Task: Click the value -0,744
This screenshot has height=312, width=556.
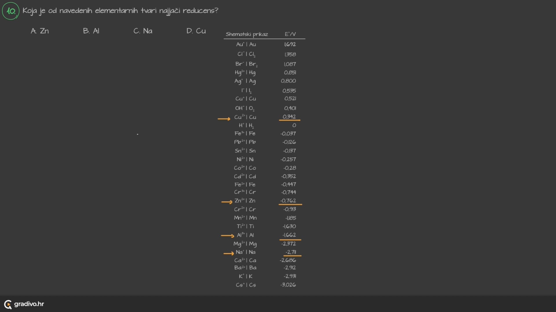Action: pos(288,192)
